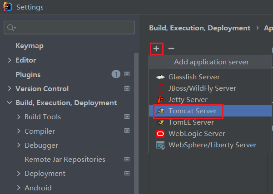This screenshot has height=194, width=273.
Task: Click the JBoss/WildFly red dotted icon
Action: tap(160, 88)
